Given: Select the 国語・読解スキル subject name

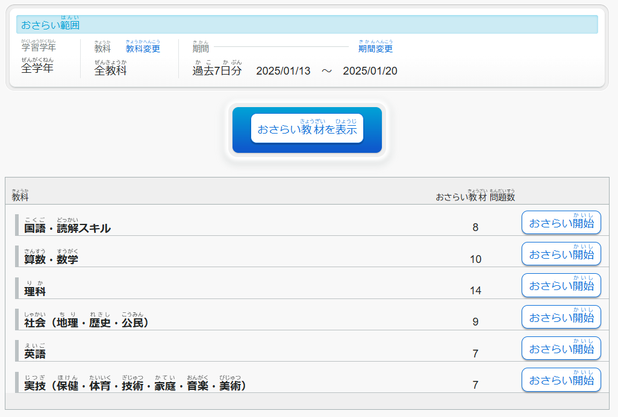Looking at the screenshot, I should click(67, 229).
